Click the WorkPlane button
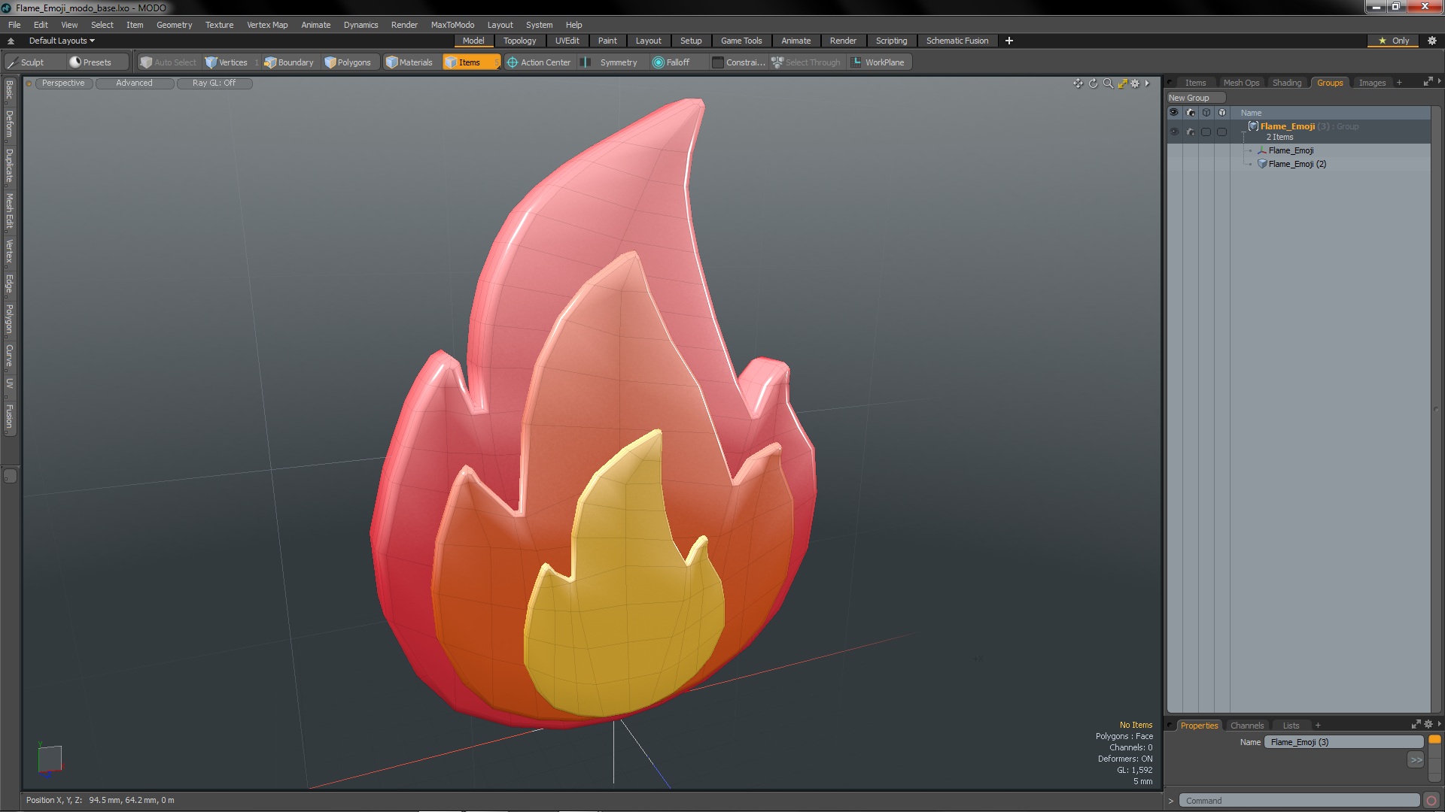Viewport: 1445px width, 812px height. (878, 62)
